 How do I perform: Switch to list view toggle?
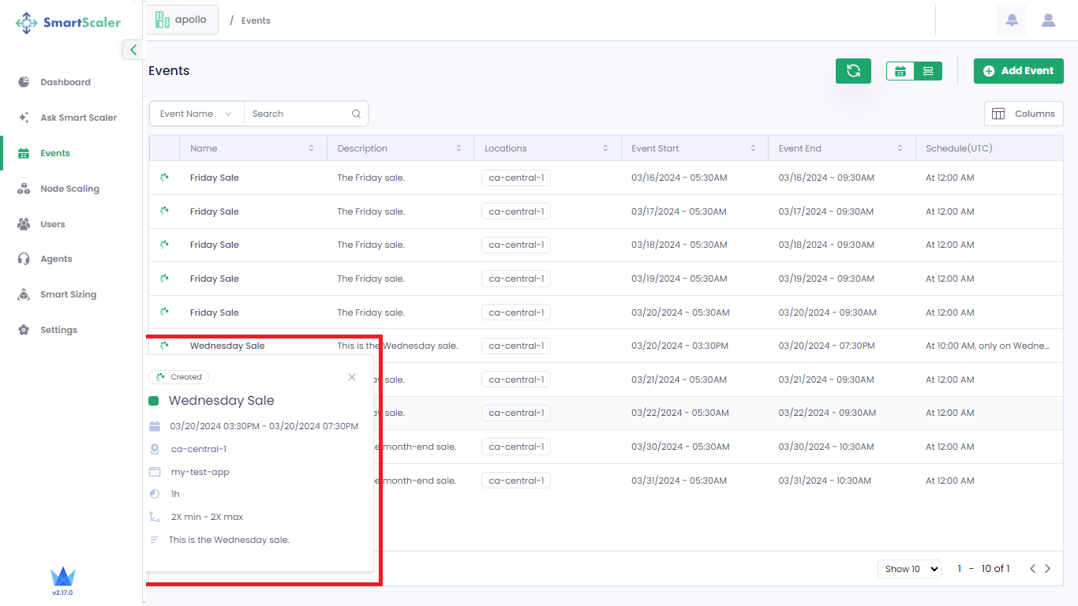928,71
